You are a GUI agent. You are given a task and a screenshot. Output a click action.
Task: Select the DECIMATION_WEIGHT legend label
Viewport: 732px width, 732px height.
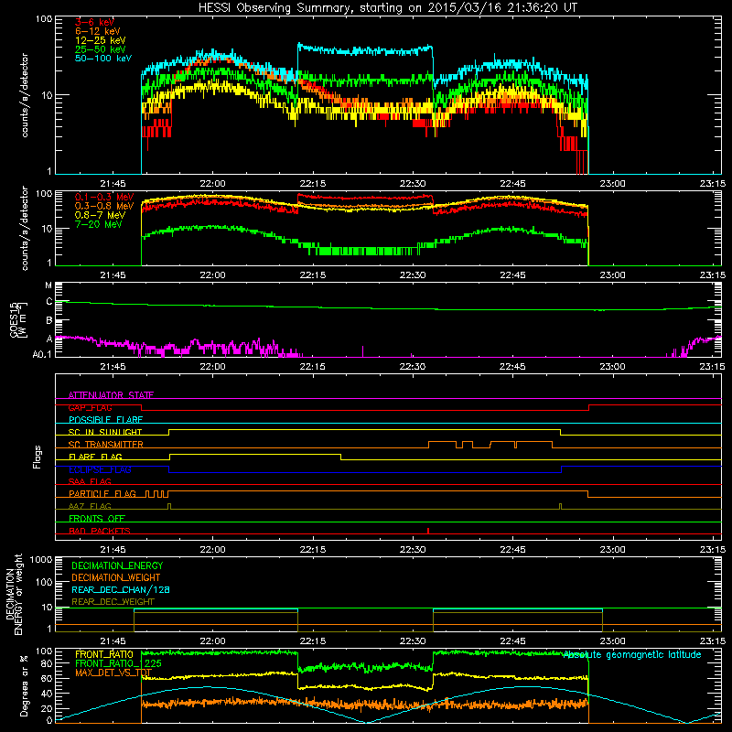[x=116, y=577]
